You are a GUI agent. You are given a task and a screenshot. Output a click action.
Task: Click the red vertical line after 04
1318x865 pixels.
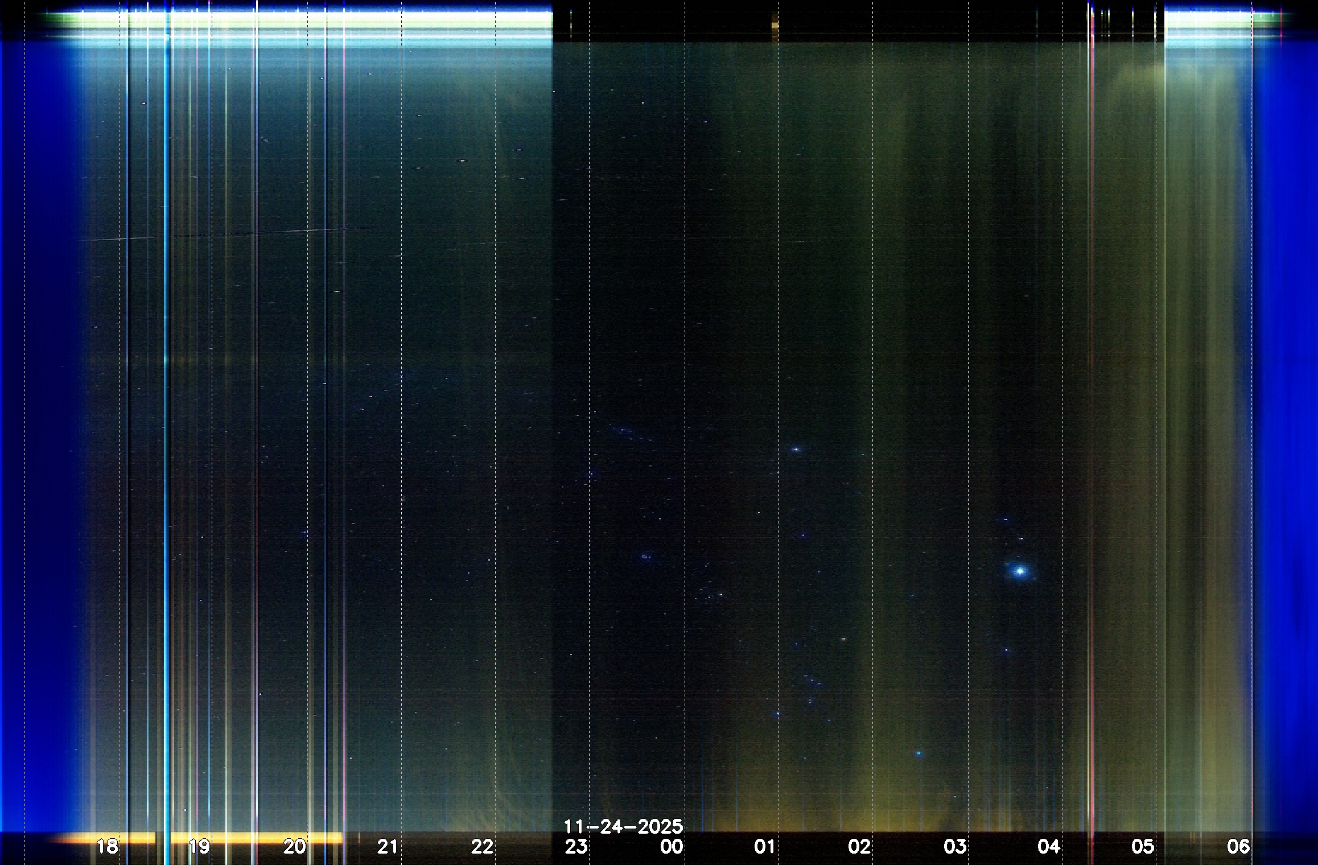point(1092,398)
